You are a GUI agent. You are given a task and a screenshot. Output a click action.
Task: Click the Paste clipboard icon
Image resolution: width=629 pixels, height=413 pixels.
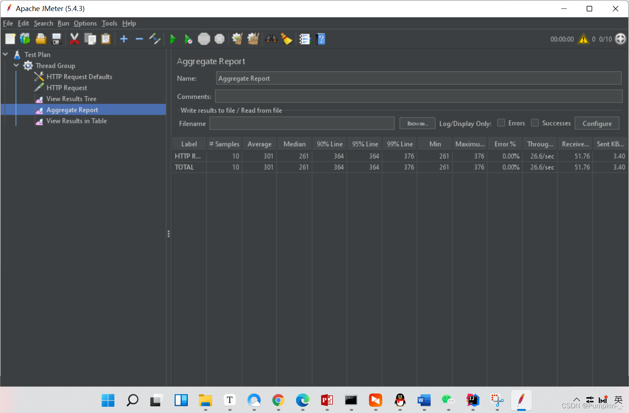[x=106, y=39]
